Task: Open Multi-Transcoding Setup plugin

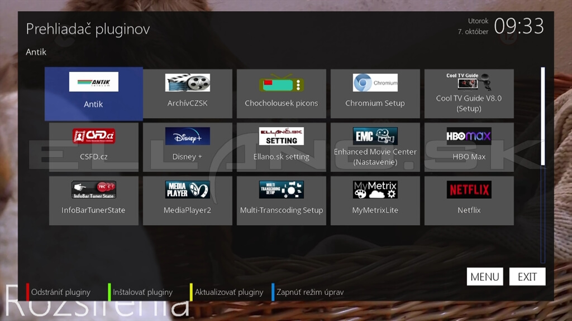Action: (x=281, y=201)
